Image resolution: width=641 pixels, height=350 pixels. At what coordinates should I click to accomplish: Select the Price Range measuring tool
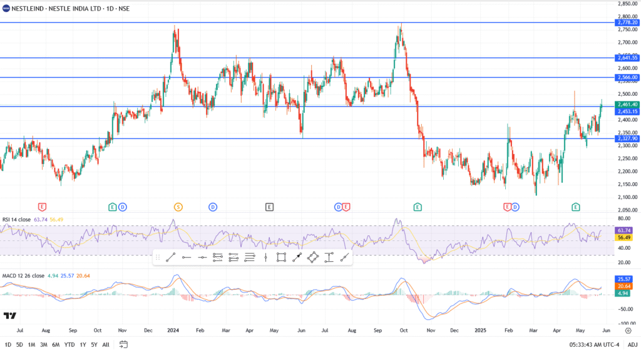[x=329, y=257]
